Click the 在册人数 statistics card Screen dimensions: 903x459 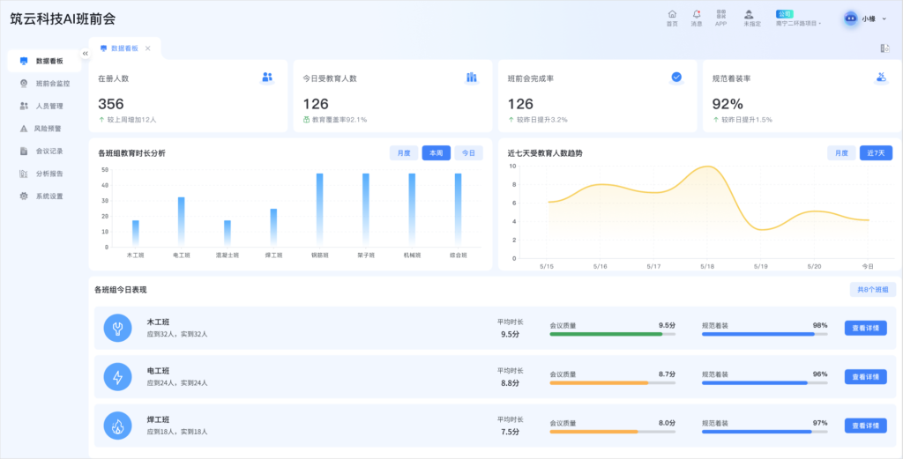(x=188, y=98)
